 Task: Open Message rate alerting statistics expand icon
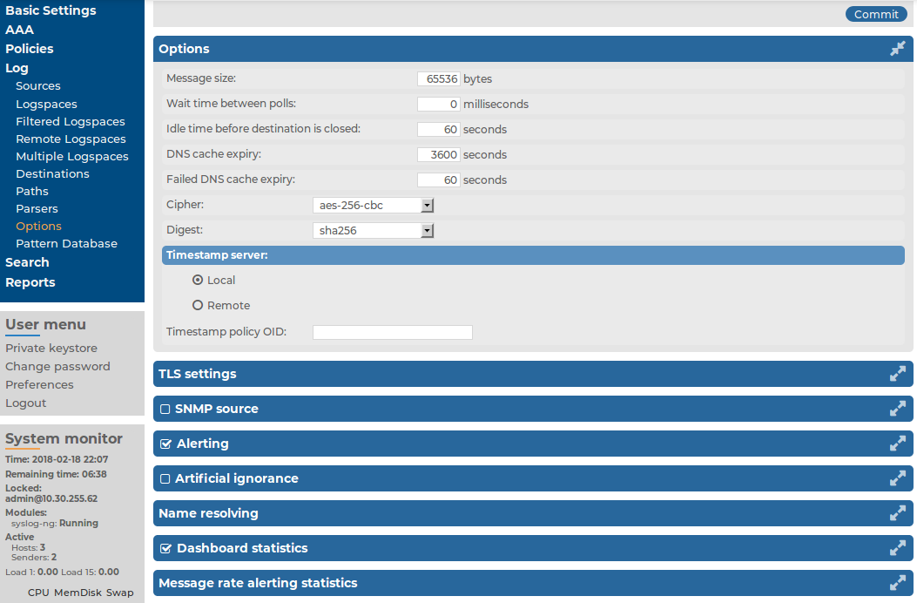[898, 582]
